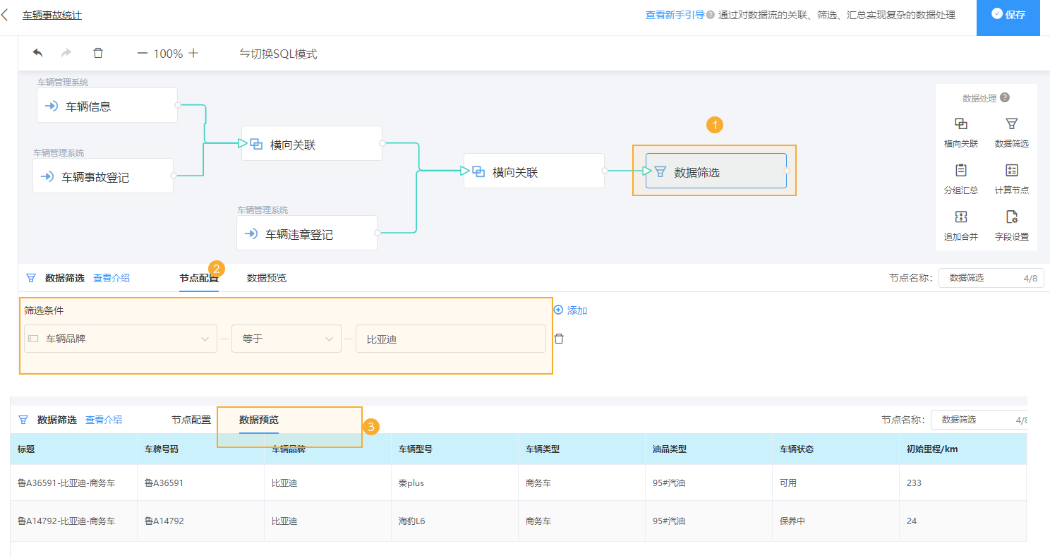Switch to the 节点配置 tab
Viewport: 1050px width, 558px height.
pos(200,277)
